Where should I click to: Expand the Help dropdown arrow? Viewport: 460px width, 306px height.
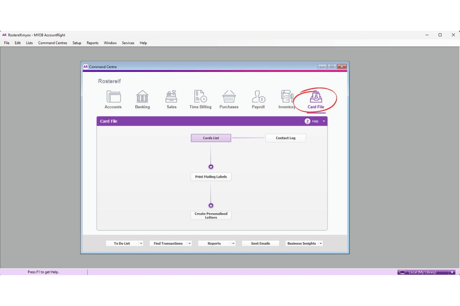[324, 121]
